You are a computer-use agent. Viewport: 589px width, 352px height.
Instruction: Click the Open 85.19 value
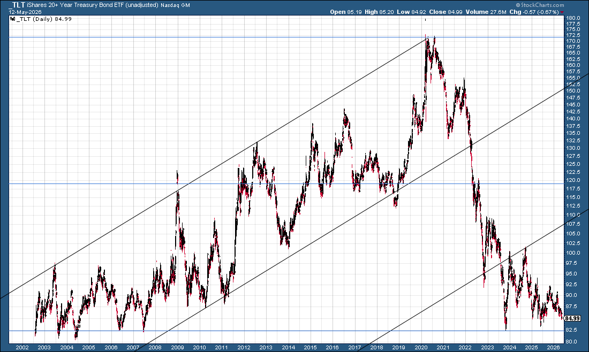tap(346, 12)
